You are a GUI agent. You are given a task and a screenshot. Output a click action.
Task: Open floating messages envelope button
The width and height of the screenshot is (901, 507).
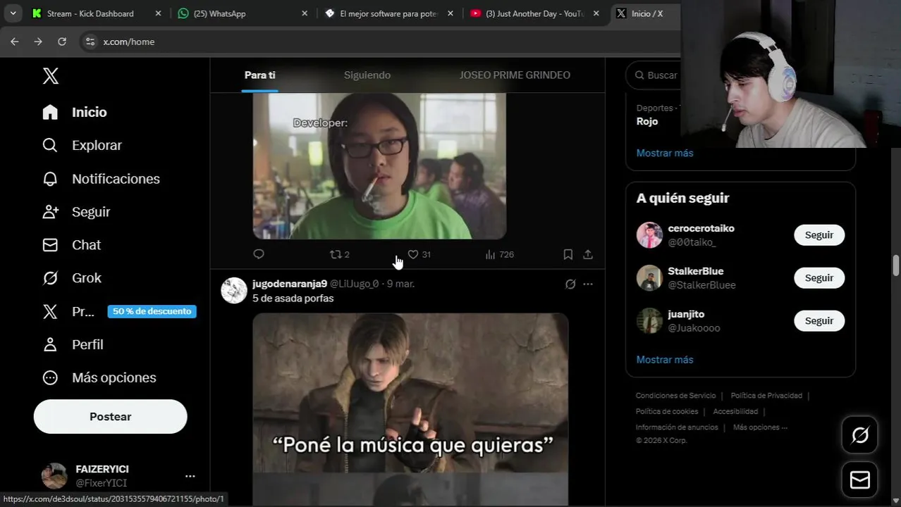(860, 480)
